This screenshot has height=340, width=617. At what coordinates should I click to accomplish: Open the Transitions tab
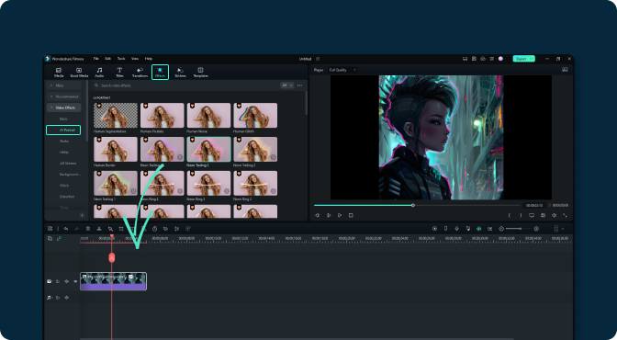(x=140, y=73)
